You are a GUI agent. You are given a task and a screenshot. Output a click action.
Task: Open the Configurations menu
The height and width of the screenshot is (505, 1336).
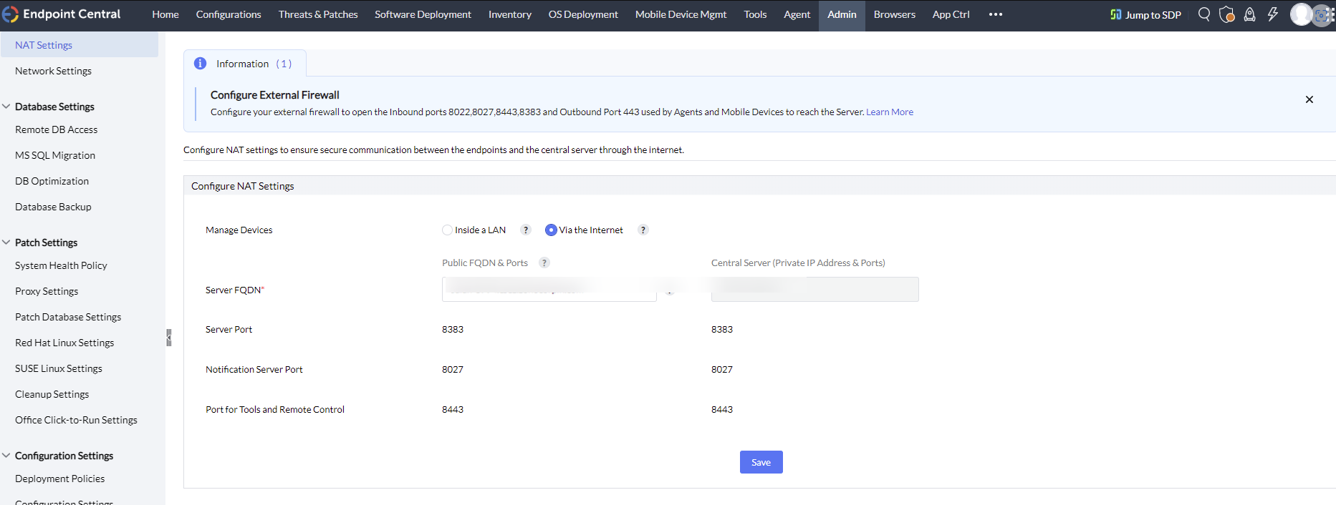point(229,14)
